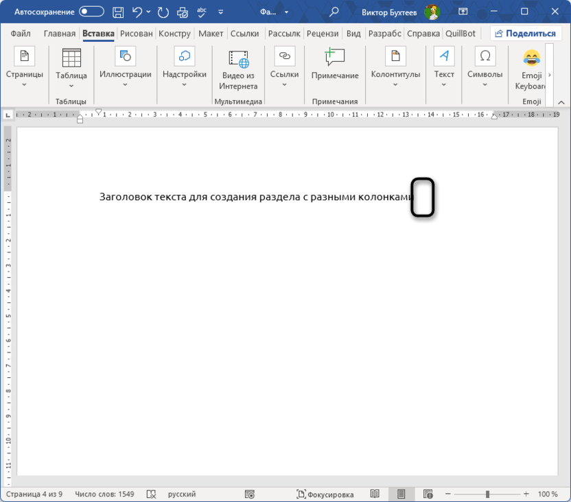Open the Emoji Keyboard add-in
This screenshot has width=571, height=502.
pyautogui.click(x=531, y=69)
